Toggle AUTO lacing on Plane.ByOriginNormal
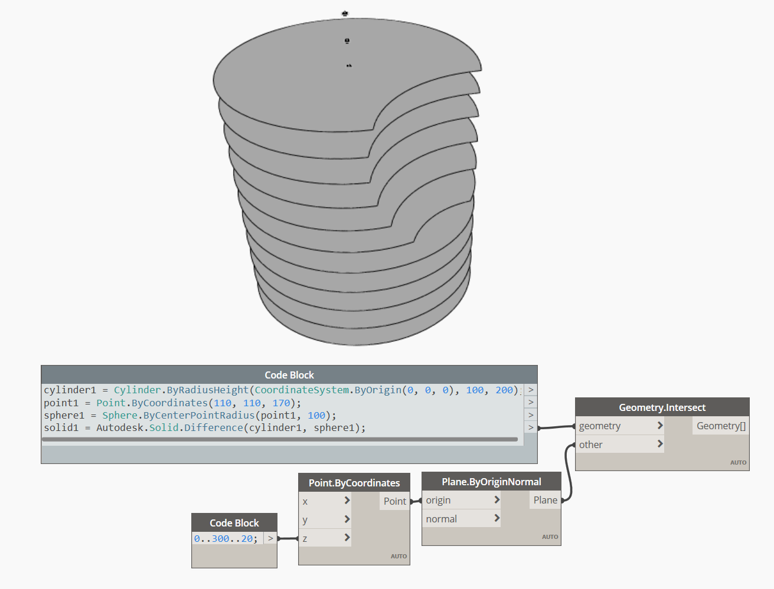The height and width of the screenshot is (589, 774). click(x=550, y=537)
